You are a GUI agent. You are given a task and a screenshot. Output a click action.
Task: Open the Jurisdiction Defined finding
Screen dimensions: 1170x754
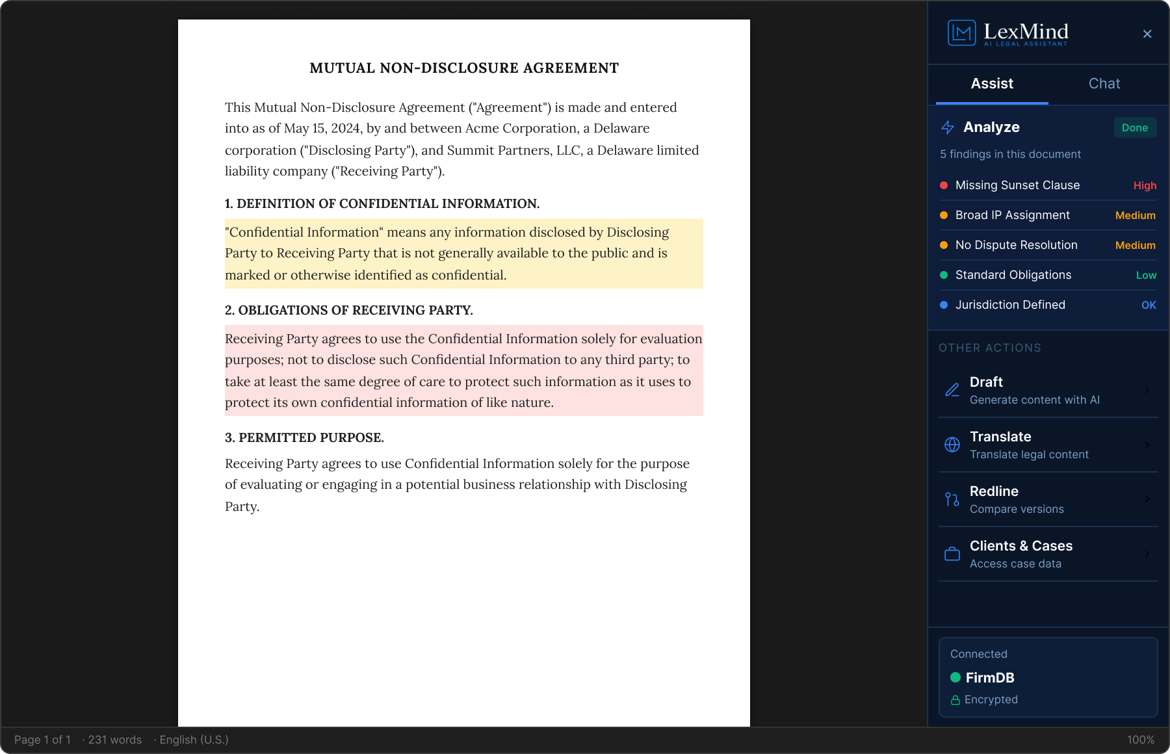coord(1048,305)
